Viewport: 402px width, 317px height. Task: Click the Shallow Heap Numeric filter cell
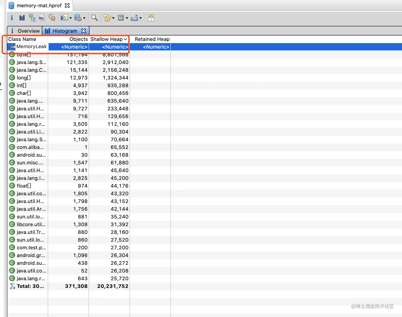click(x=109, y=47)
